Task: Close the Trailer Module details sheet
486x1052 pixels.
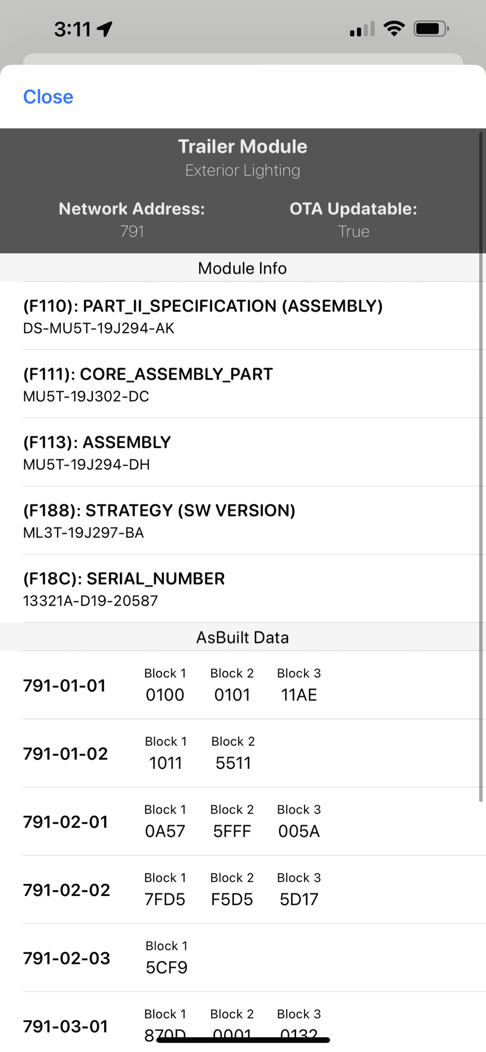Action: (x=48, y=96)
